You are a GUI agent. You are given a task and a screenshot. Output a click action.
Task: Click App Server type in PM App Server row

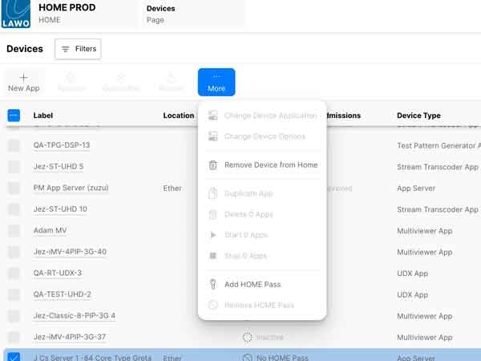pyautogui.click(x=416, y=189)
